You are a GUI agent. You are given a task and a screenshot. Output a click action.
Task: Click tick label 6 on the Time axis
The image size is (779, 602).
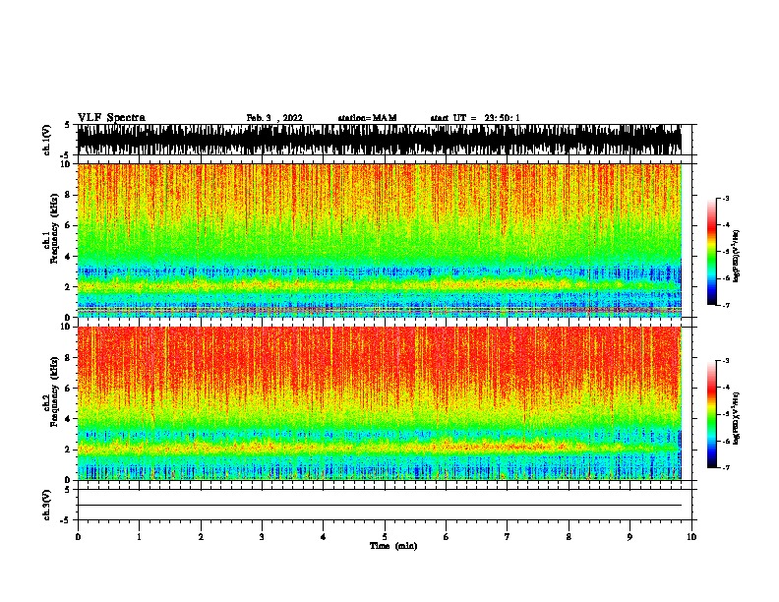(447, 537)
